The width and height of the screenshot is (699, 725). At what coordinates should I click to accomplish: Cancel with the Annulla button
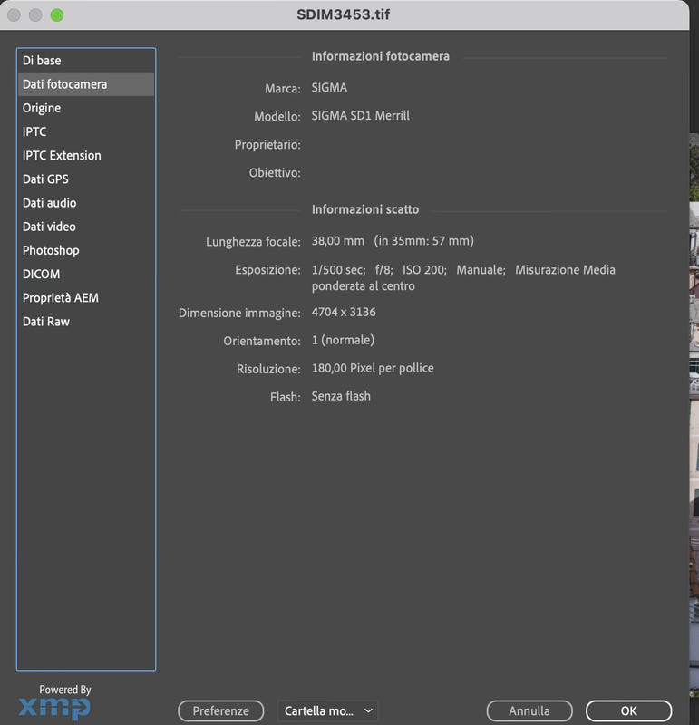(x=529, y=710)
